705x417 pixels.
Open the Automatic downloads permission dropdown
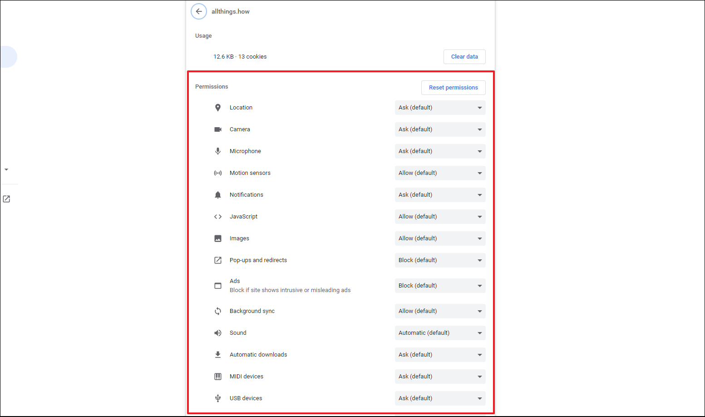439,355
